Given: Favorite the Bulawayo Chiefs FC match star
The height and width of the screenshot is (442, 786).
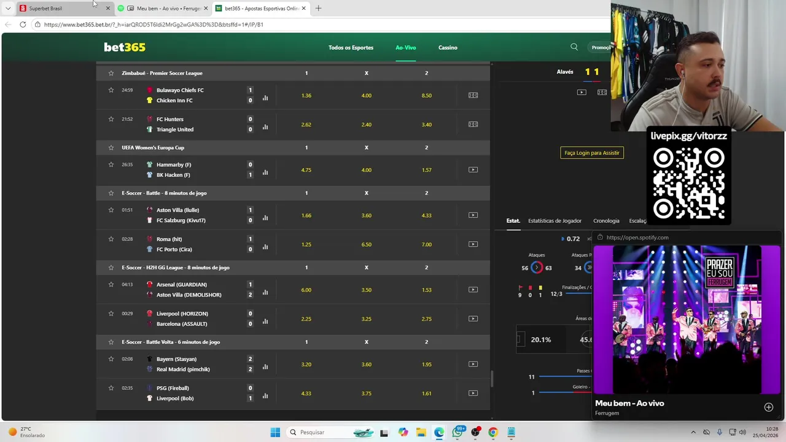Looking at the screenshot, I should pos(111,90).
